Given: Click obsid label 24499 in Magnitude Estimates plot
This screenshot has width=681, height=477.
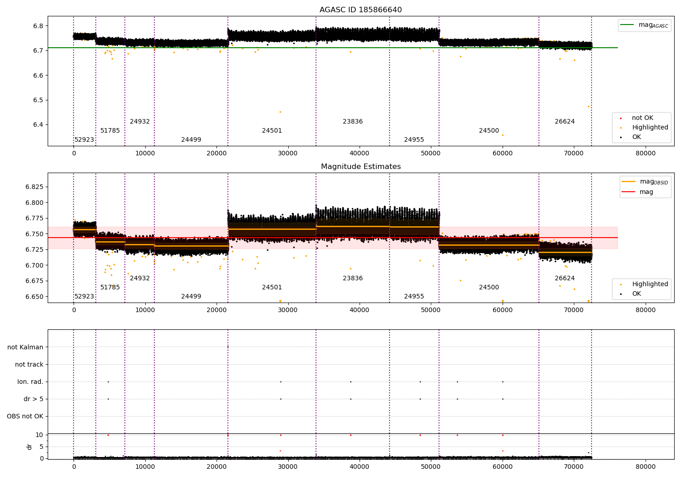Looking at the screenshot, I should (x=191, y=296).
